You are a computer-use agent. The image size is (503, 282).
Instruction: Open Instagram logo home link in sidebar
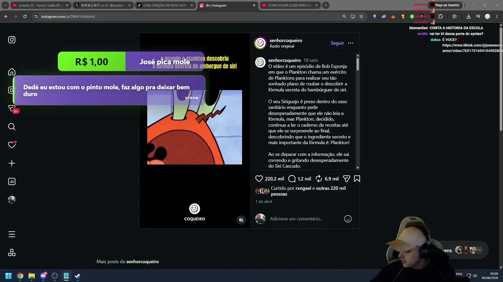(12, 40)
